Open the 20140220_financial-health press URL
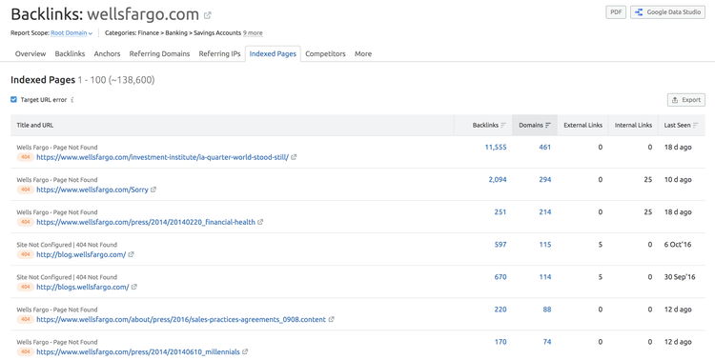Viewport: 715px width, 360px height. tap(146, 222)
